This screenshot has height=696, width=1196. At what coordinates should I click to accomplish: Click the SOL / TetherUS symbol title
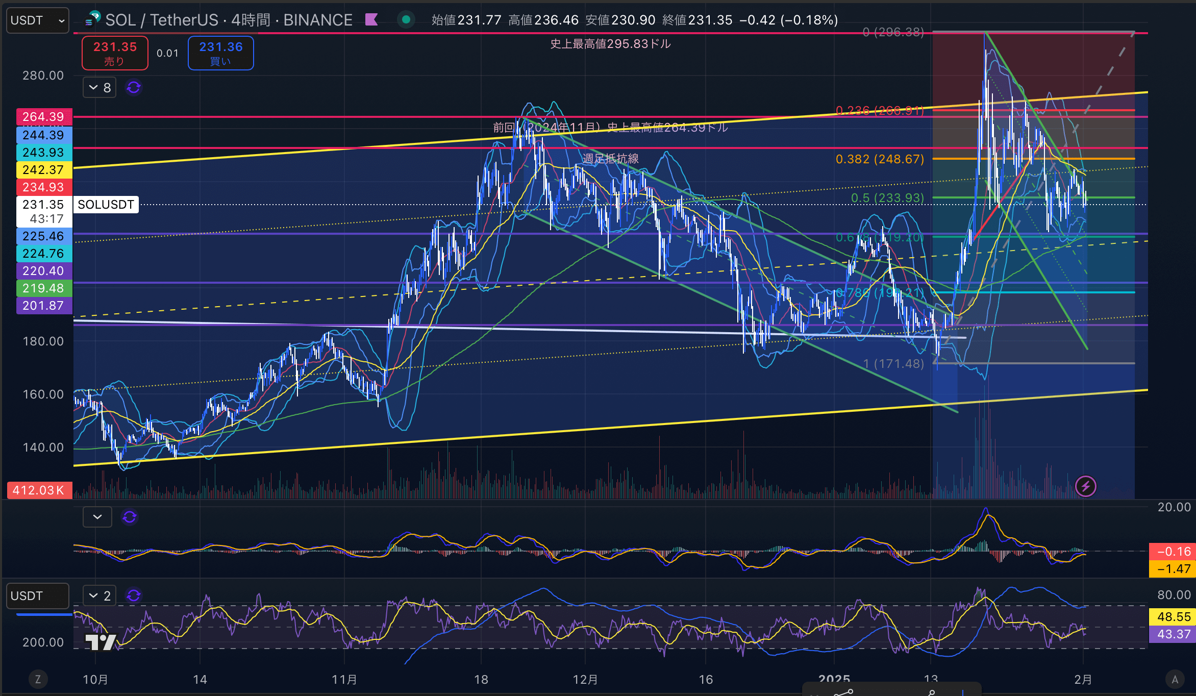[161, 20]
